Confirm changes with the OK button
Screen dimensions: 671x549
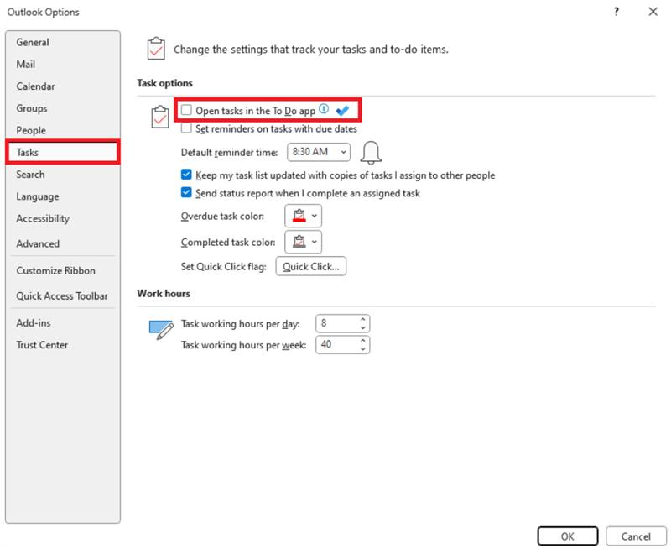point(568,536)
